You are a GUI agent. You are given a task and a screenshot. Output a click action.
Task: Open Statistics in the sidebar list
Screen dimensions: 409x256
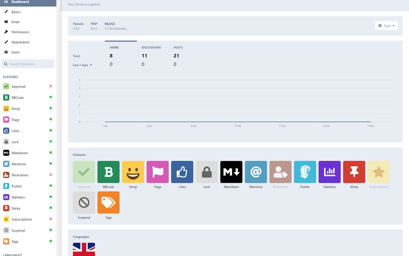tap(28, 197)
